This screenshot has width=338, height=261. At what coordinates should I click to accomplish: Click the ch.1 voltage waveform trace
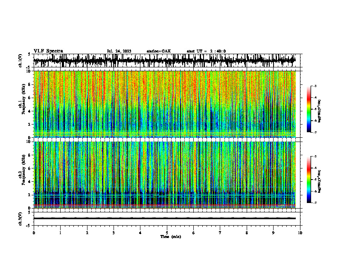[x=164, y=61]
